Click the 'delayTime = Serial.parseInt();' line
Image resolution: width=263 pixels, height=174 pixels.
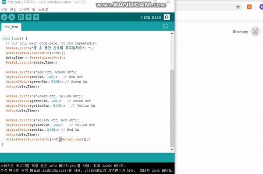35,58
